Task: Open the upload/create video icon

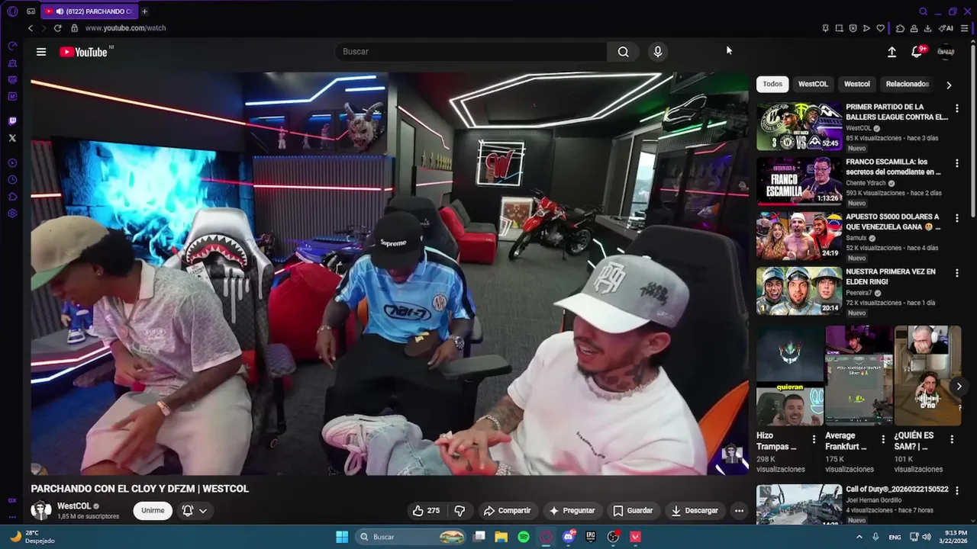Action: pos(892,52)
